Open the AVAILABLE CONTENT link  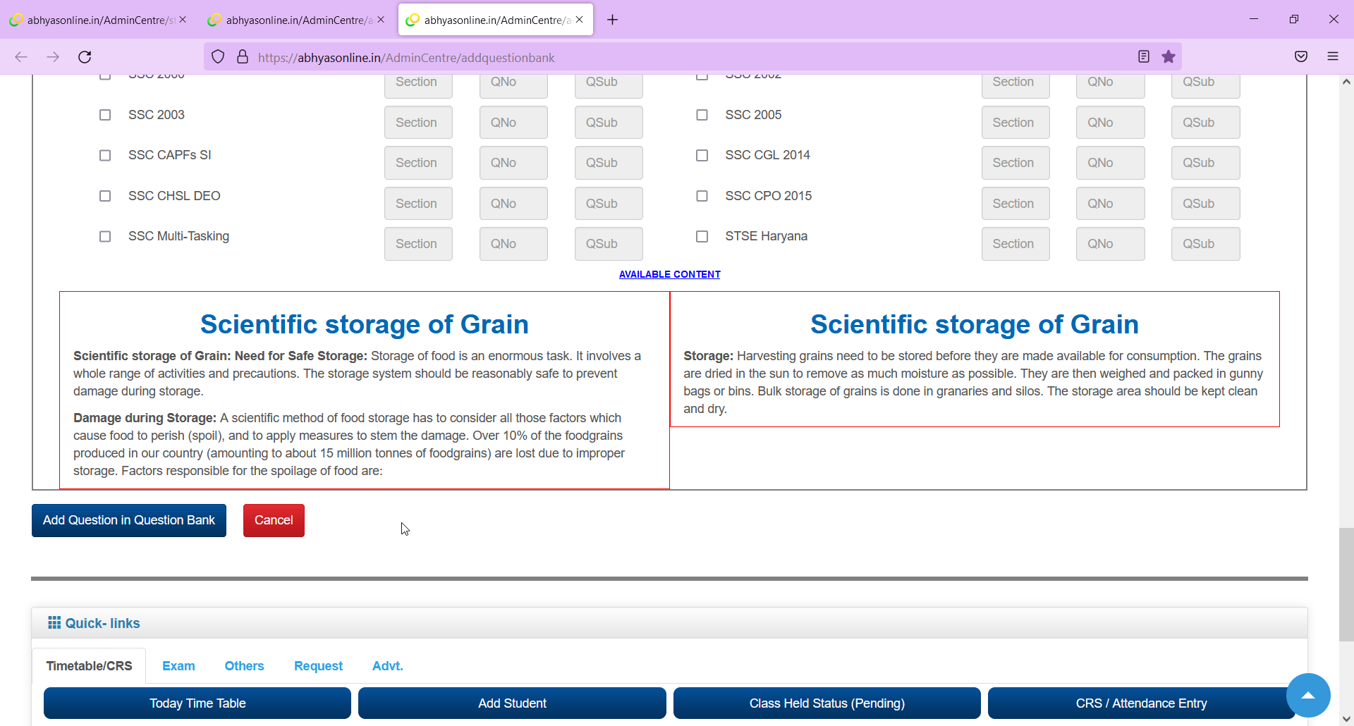669,274
